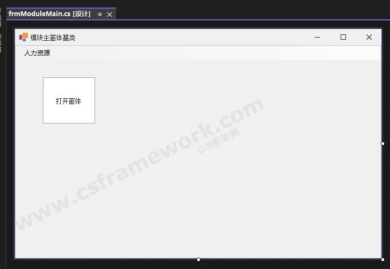Open the upper collapsed left sidebar tab
This screenshot has height=269, width=390.
[1, 16]
